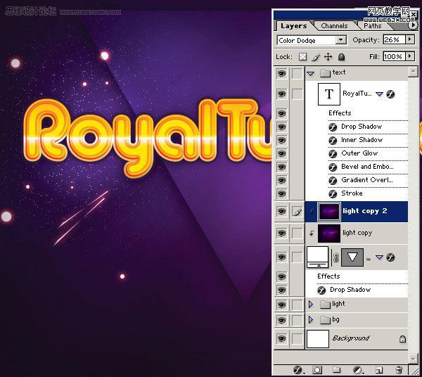
Task: Open the Opacity slider arrow
Action: [412, 40]
